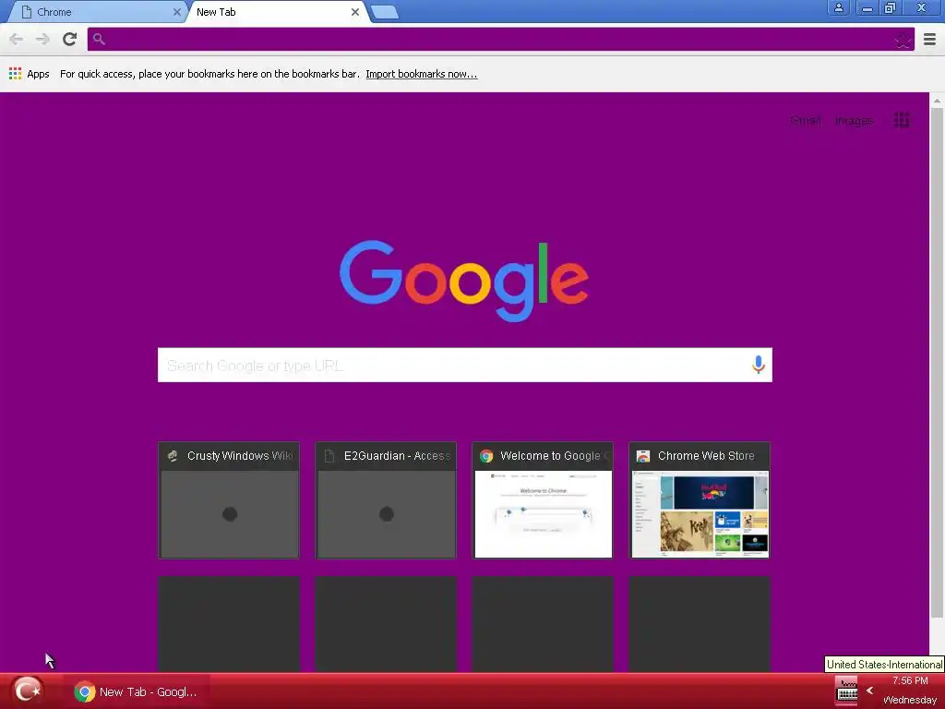Viewport: 945px width, 709px height.
Task: Bookmark this page with the star icon
Action: (903, 41)
